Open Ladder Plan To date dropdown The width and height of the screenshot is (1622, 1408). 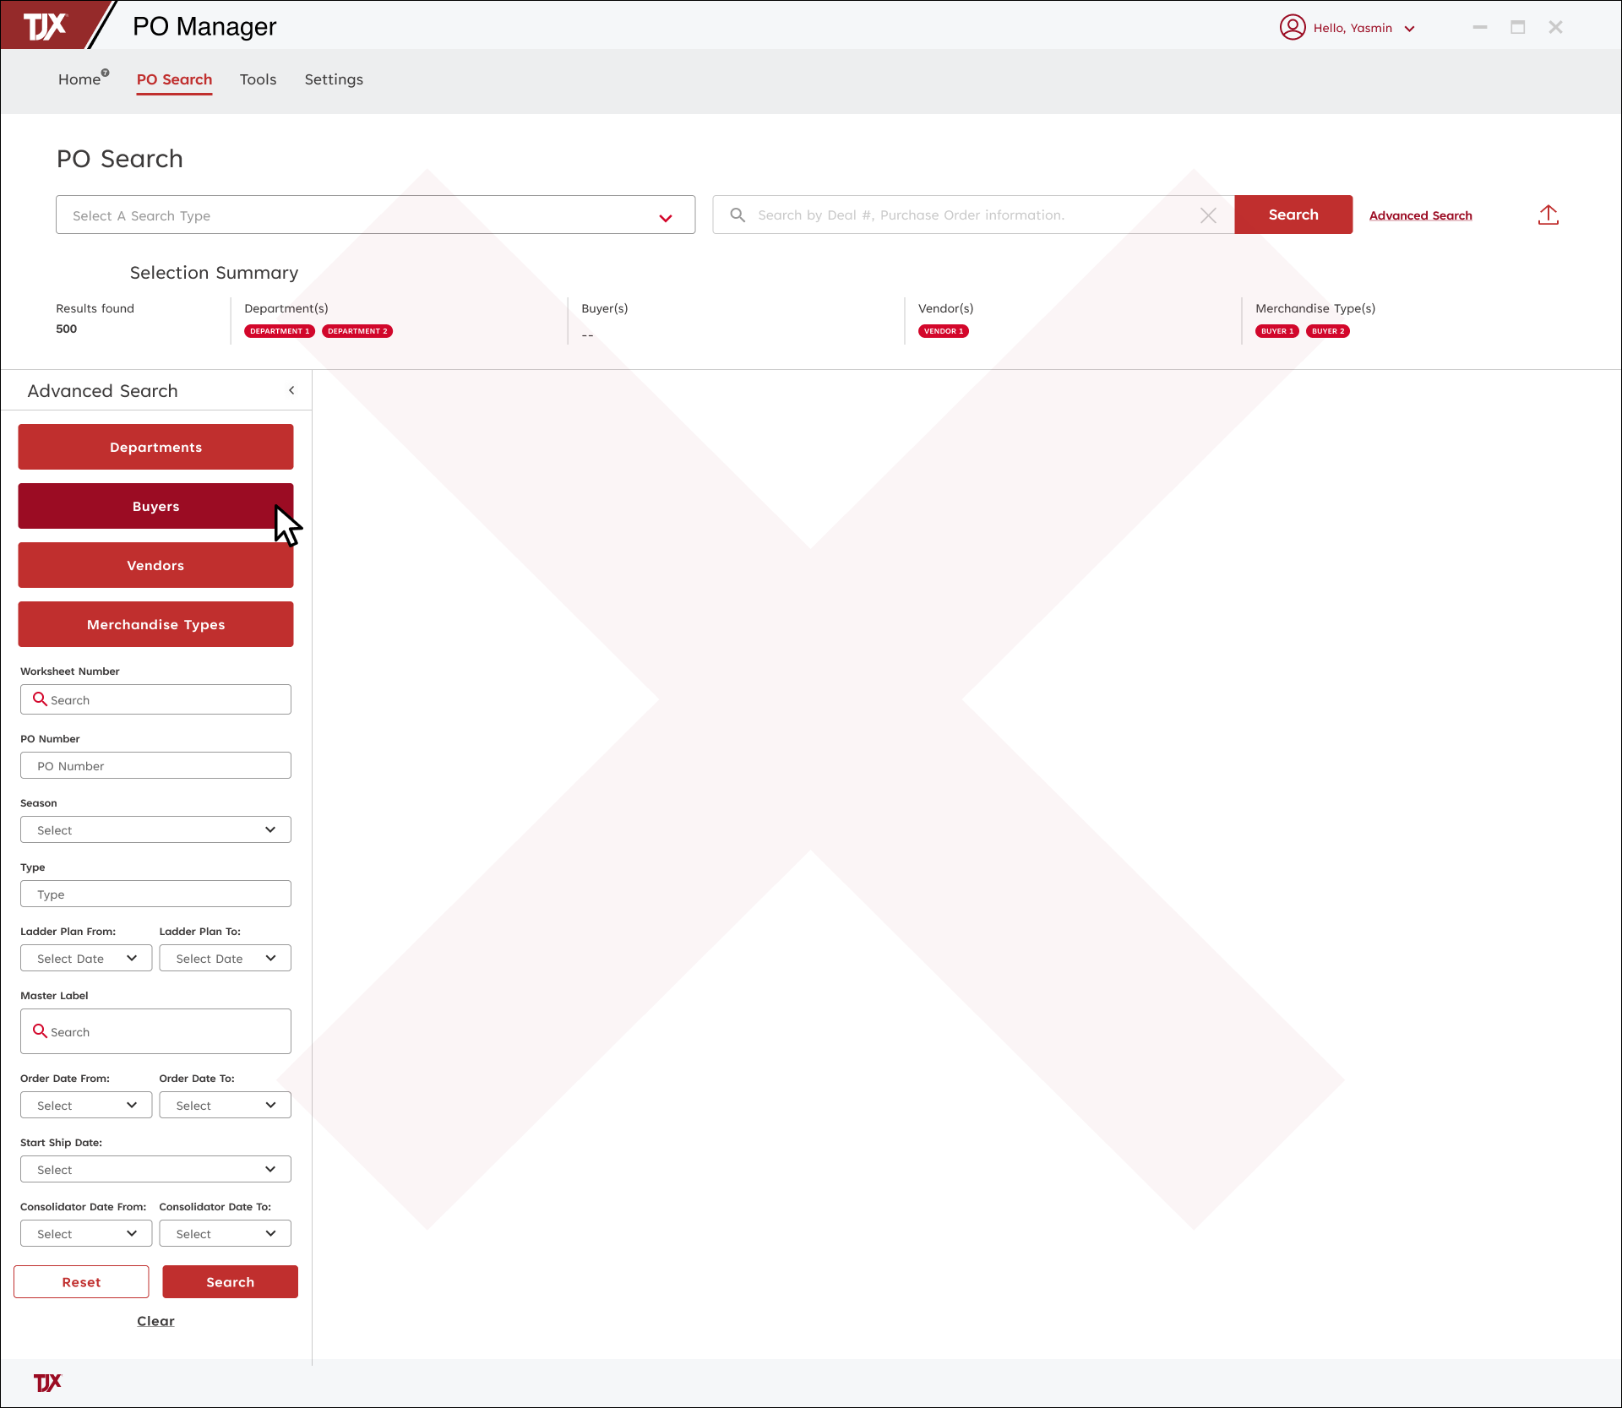(225, 958)
